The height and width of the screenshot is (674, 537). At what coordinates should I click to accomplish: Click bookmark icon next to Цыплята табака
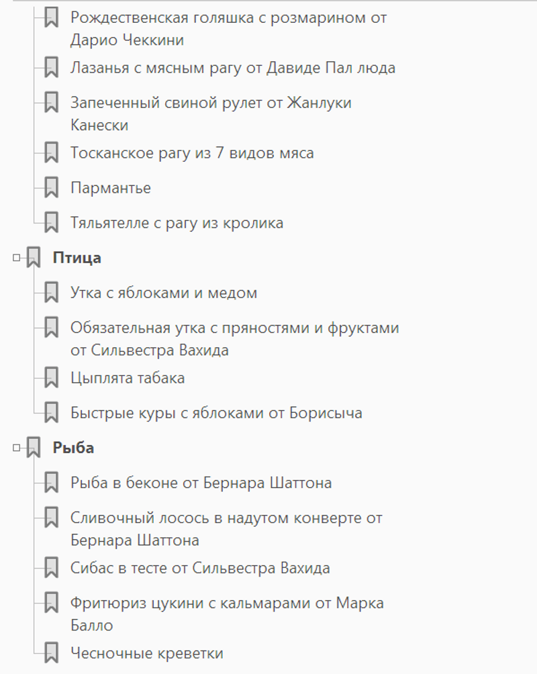tap(51, 378)
